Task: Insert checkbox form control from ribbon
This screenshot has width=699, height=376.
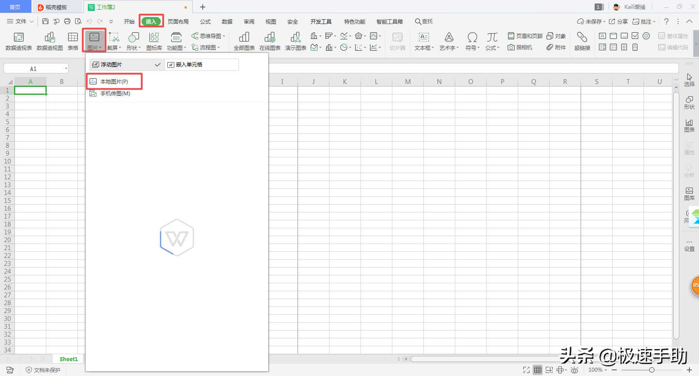Action: (635, 36)
